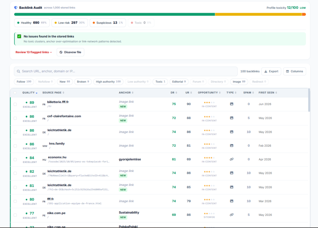Tick the select-all checkbox in table header

click(x=15, y=93)
